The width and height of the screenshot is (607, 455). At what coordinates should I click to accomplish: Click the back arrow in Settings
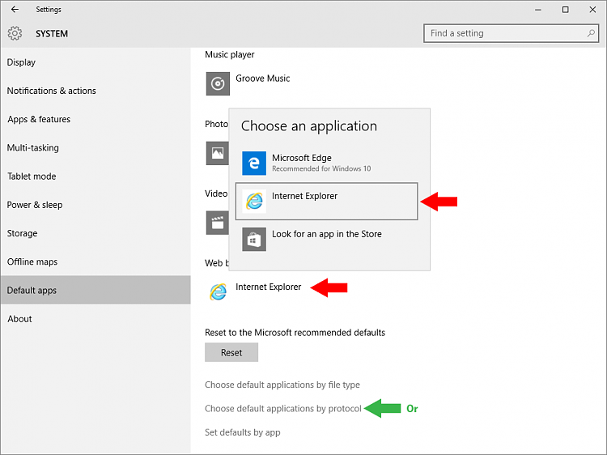15,9
